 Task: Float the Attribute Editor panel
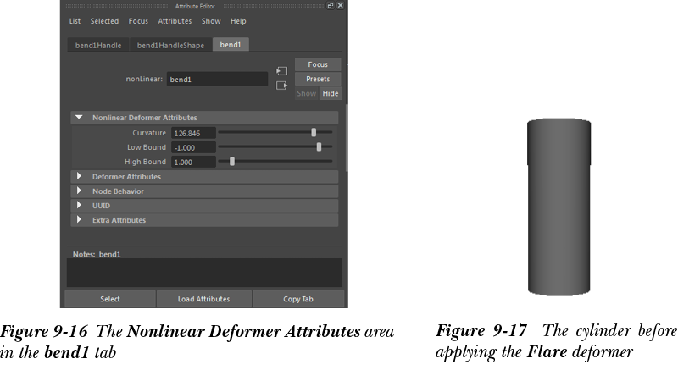coord(331,6)
